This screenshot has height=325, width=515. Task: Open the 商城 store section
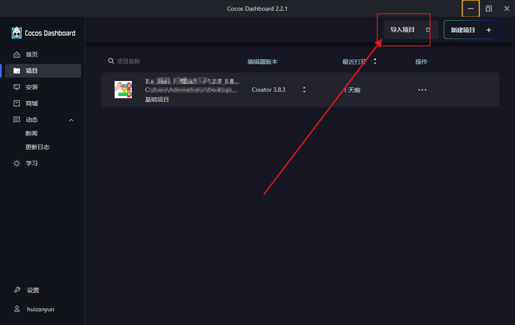pyautogui.click(x=31, y=103)
